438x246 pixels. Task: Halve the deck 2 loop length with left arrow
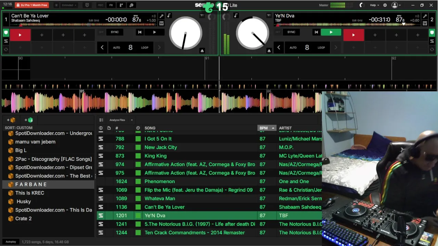[x=279, y=47]
